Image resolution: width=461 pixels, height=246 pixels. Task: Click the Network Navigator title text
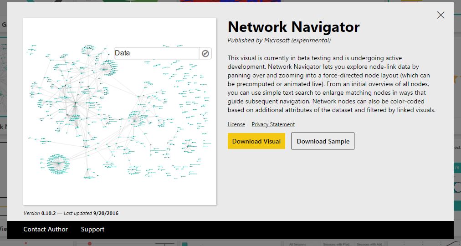293,27
